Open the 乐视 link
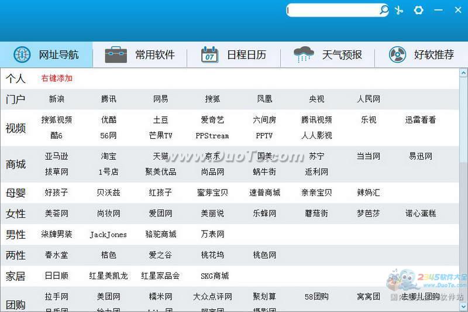 click(369, 120)
